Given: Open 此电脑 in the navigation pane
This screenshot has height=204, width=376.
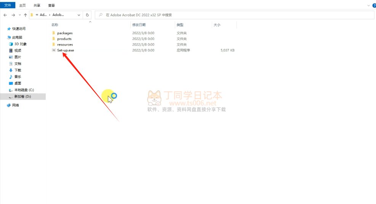Looking at the screenshot, I should 17,37.
